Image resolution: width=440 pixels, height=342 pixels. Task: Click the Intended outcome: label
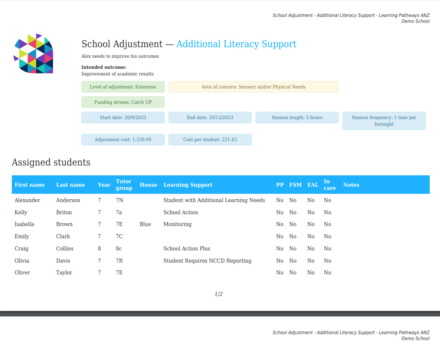pyautogui.click(x=104, y=67)
